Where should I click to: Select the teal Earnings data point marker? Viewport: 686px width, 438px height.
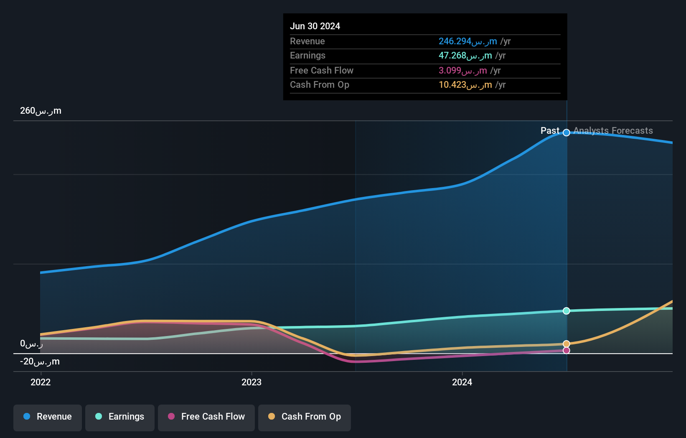[x=567, y=311]
